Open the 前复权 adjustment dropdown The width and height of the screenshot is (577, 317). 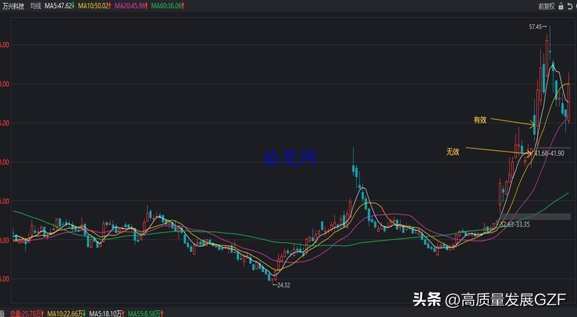[546, 6]
